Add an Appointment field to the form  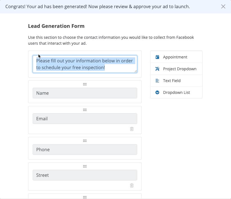[175, 57]
